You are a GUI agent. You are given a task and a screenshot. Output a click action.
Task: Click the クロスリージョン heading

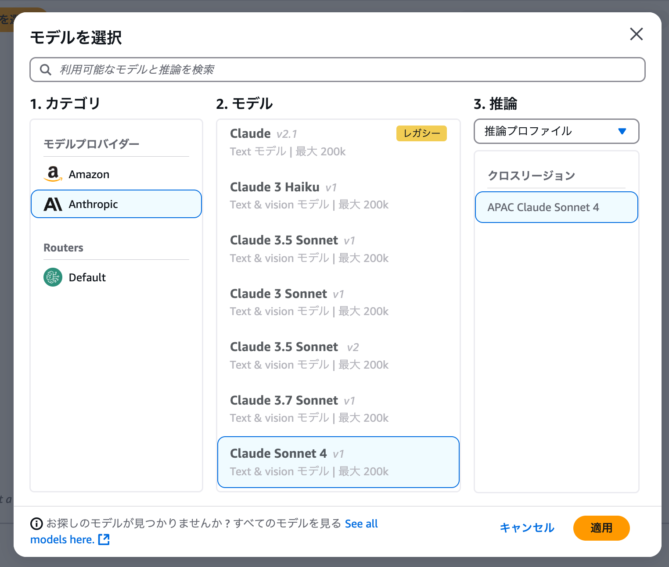(532, 176)
